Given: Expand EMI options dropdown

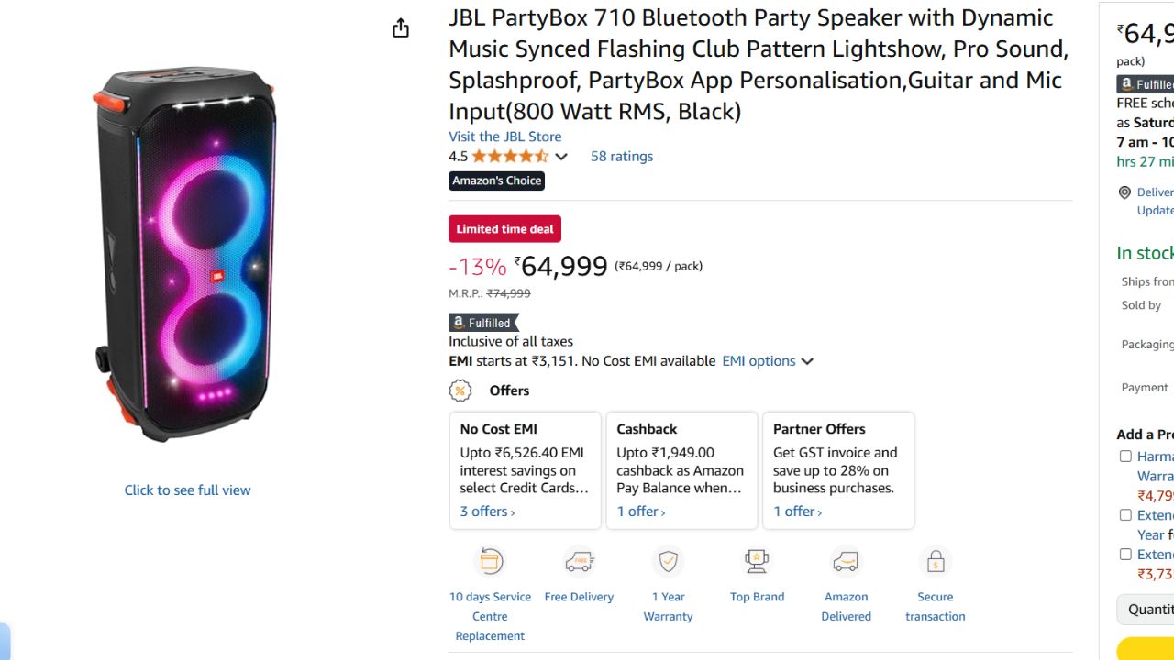Looking at the screenshot, I should (768, 361).
